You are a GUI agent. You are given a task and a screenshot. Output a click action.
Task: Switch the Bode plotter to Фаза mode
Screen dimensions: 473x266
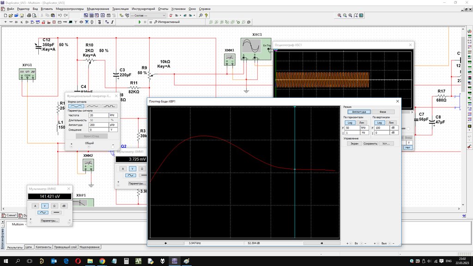click(383, 112)
